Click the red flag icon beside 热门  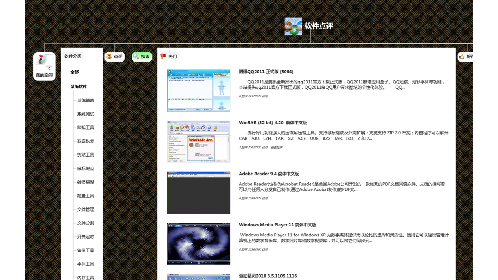tap(164, 56)
